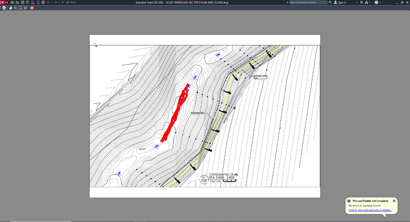Open the AutoCAD application menu logo
This screenshot has width=410, height=222.
[4, 3]
